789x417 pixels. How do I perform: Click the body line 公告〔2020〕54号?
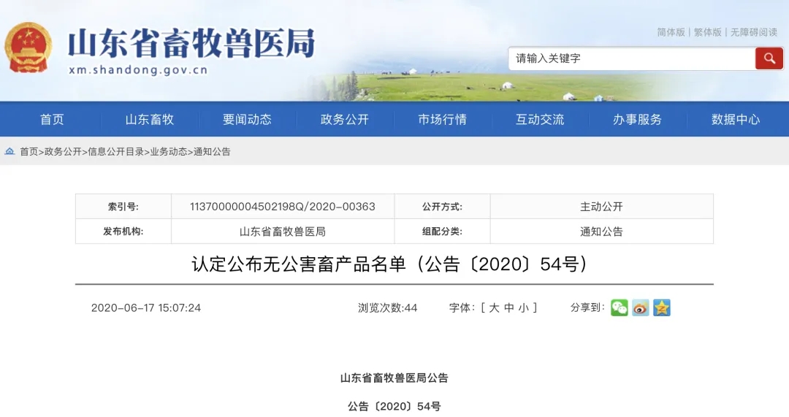(394, 407)
